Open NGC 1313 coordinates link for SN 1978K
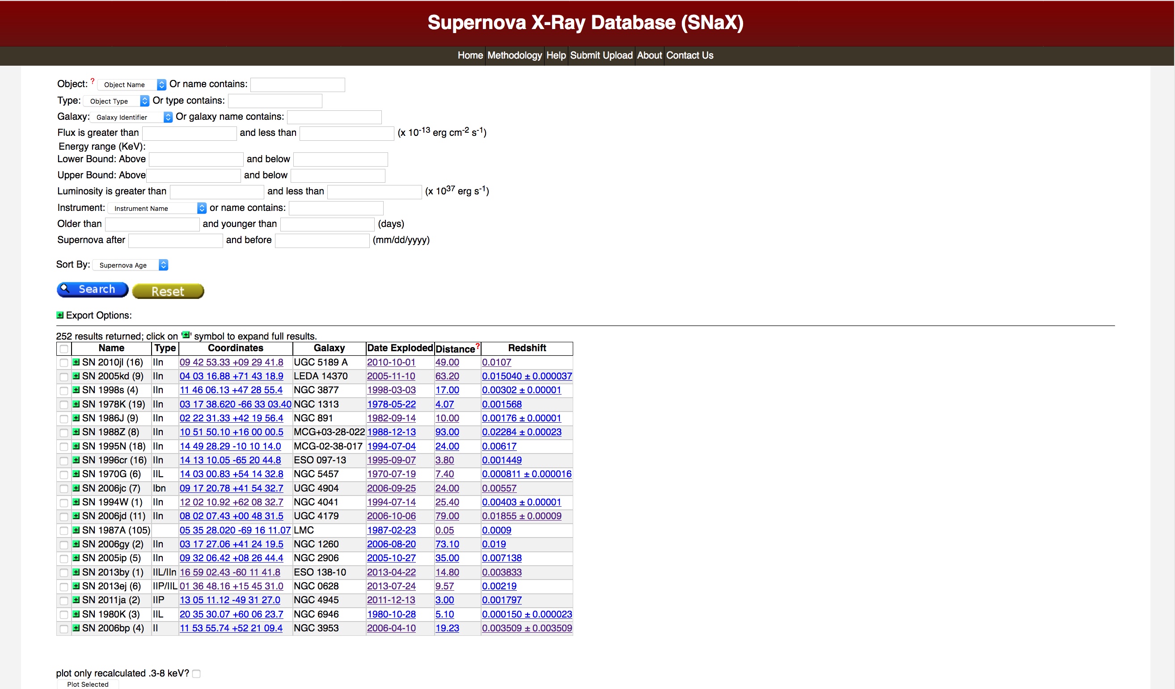The image size is (1175, 689). (x=235, y=404)
